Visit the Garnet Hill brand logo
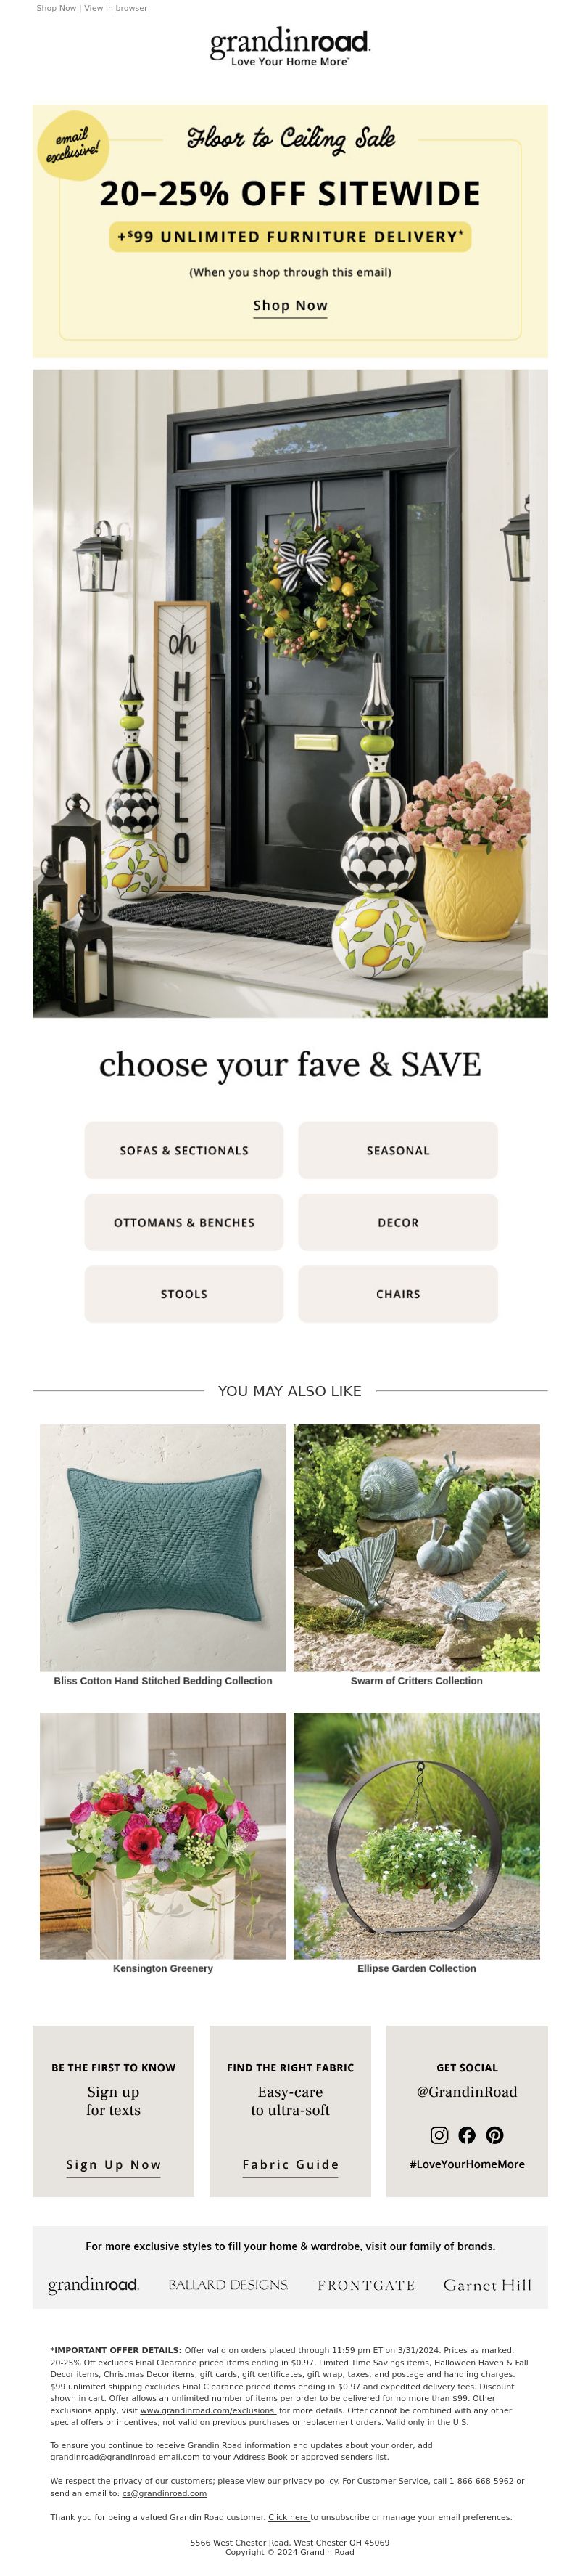 [487, 2285]
